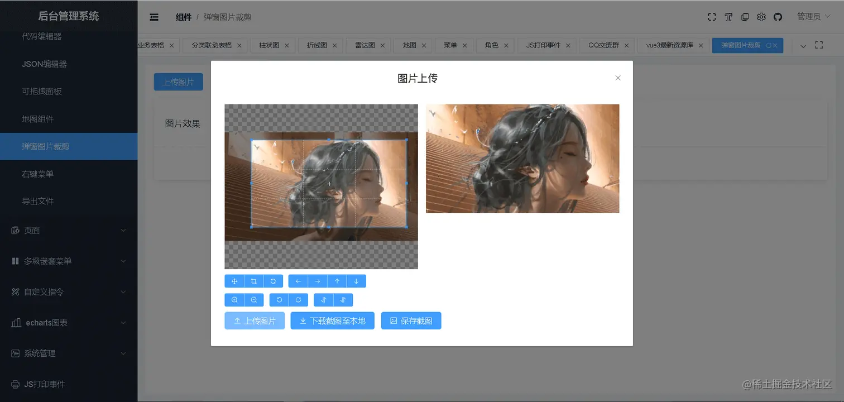This screenshot has width=844, height=402.
Task: Click the 保存截图 button
Action: [411, 320]
